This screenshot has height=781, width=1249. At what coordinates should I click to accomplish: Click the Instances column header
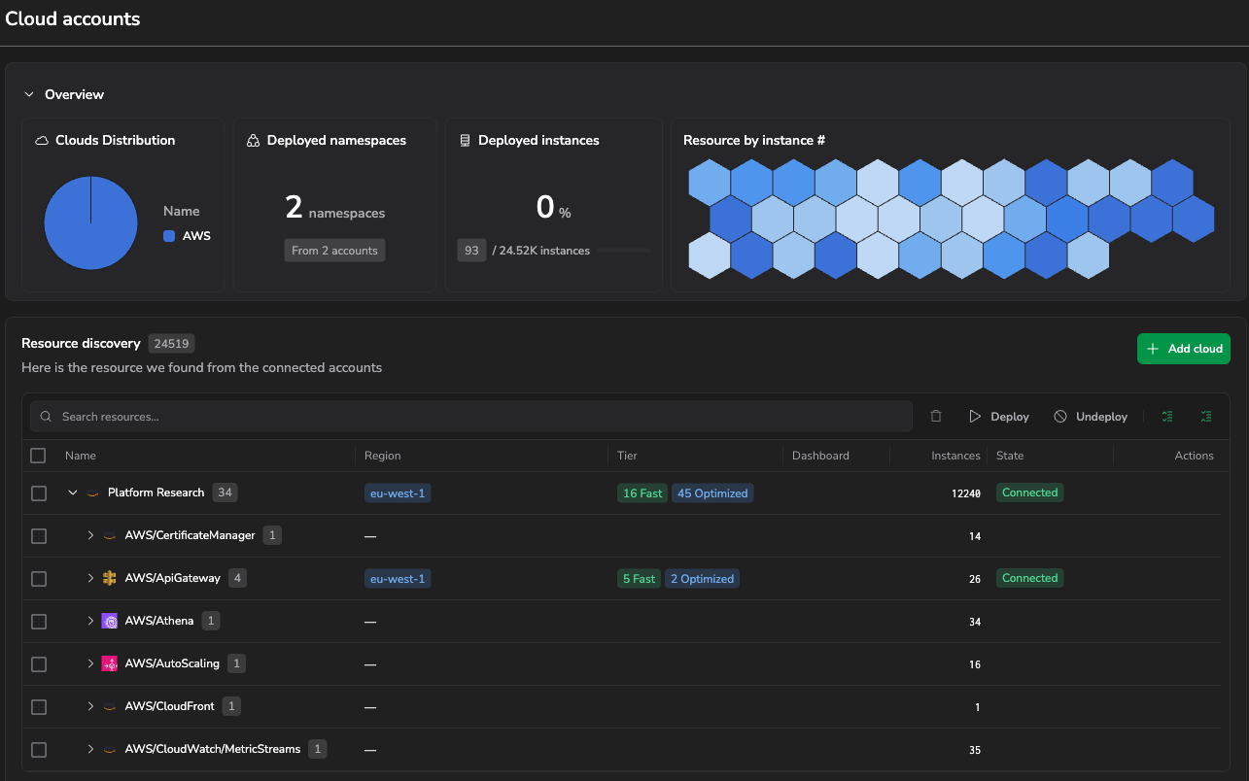click(x=956, y=456)
